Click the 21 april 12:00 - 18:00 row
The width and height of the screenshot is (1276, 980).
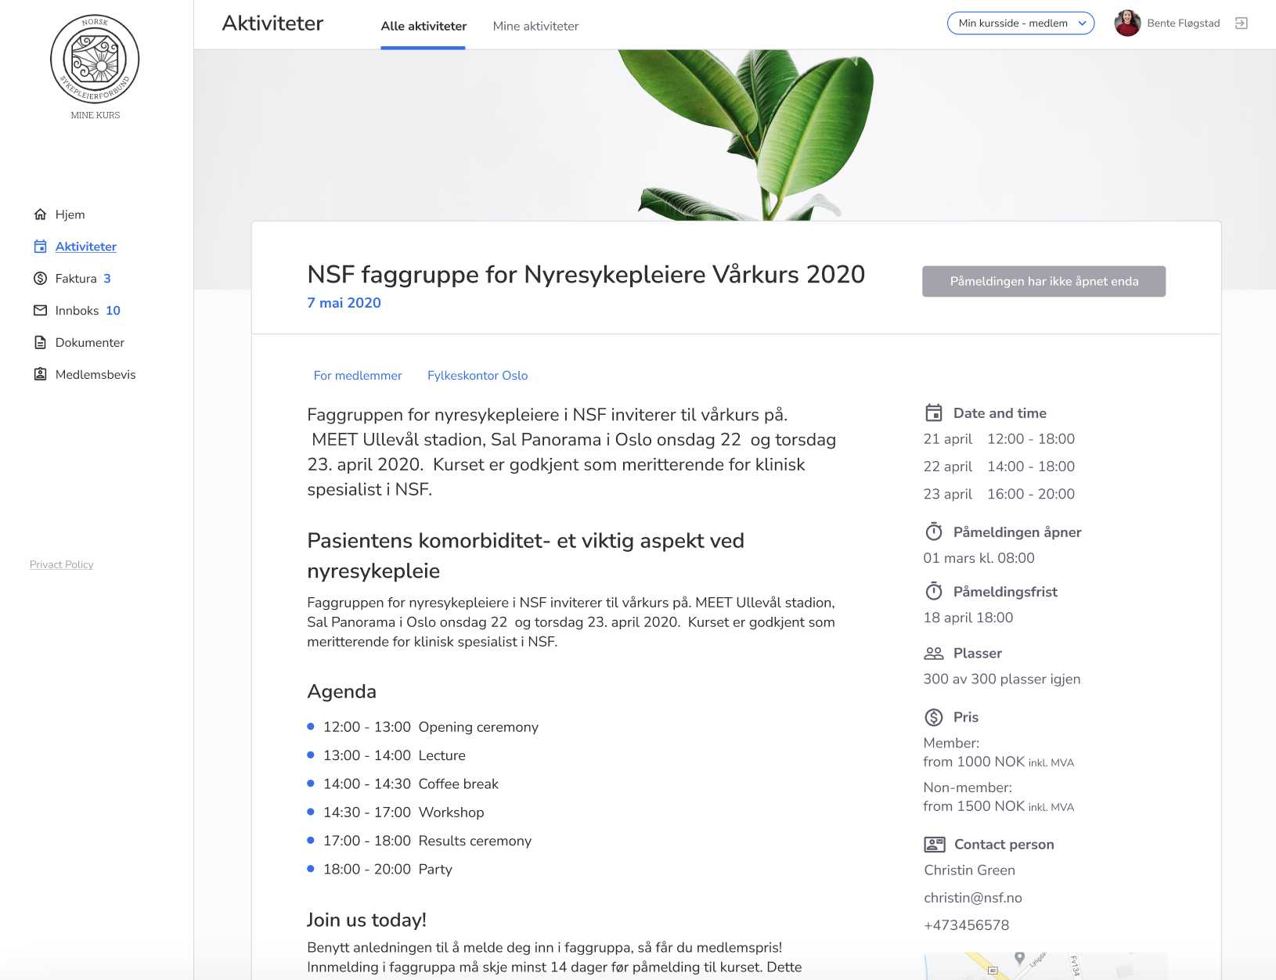[x=999, y=439]
